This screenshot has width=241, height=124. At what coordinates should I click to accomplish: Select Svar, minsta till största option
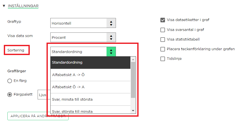coord(91,99)
